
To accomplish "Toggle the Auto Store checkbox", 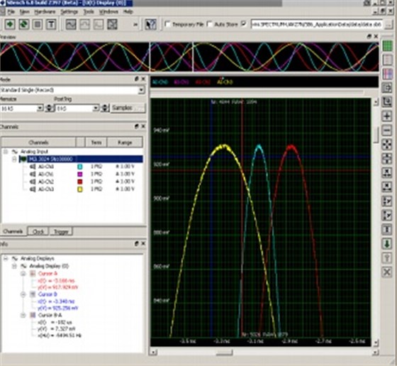I will pyautogui.click(x=210, y=24).
